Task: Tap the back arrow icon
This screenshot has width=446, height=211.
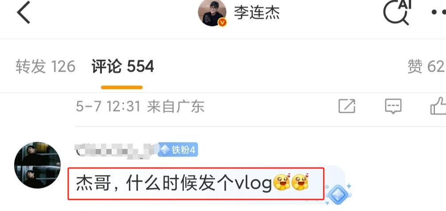Action: click(x=23, y=12)
